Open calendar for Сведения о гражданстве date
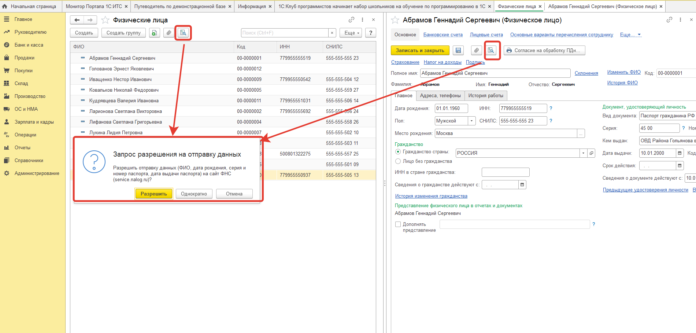Screen dimensions: 696x333 point(522,185)
